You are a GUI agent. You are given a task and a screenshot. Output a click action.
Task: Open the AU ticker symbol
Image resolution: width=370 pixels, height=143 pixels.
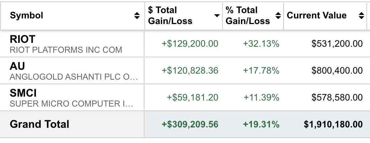click(x=17, y=66)
